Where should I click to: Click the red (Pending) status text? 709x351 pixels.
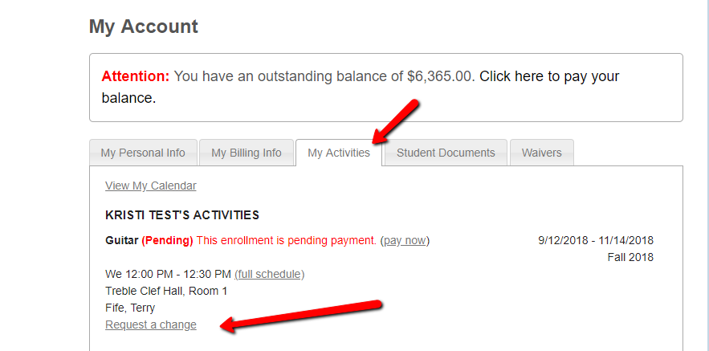(x=167, y=240)
